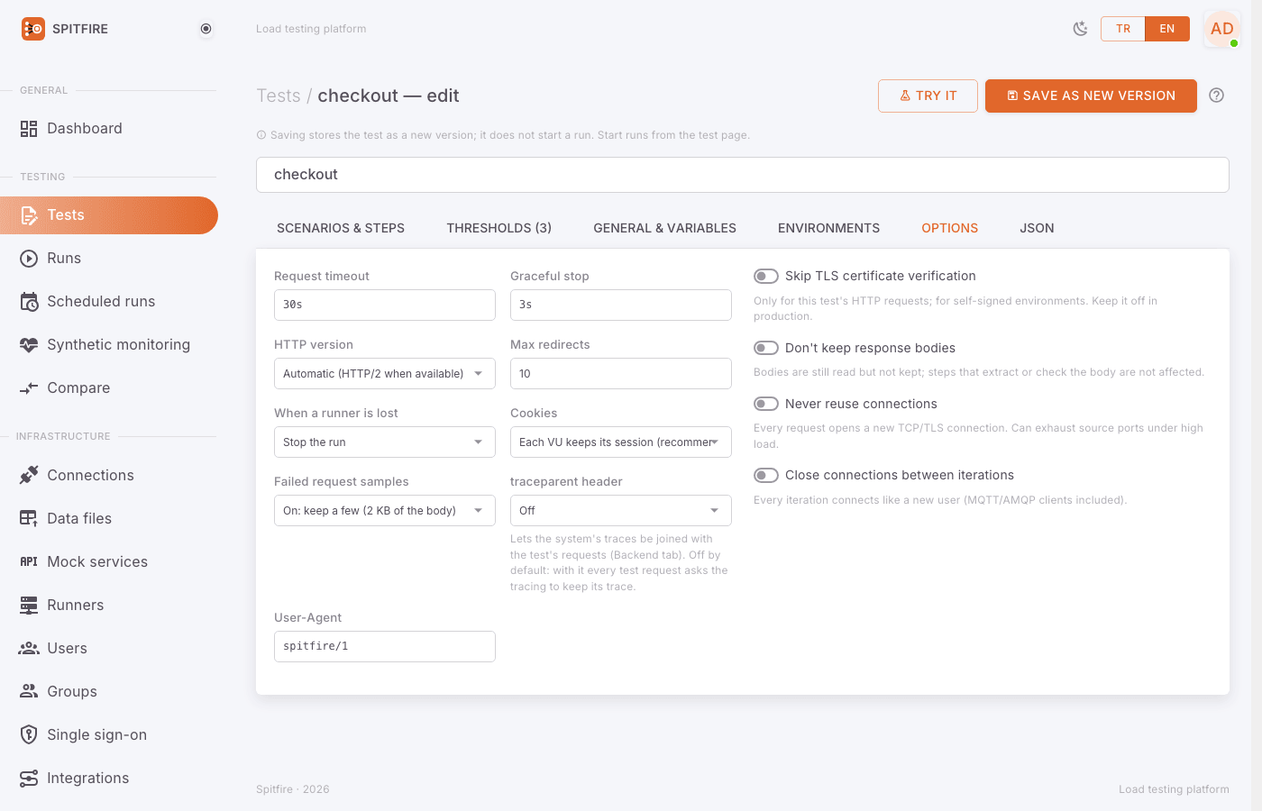
Task: Turn on Never reuse connections
Action: (766, 404)
